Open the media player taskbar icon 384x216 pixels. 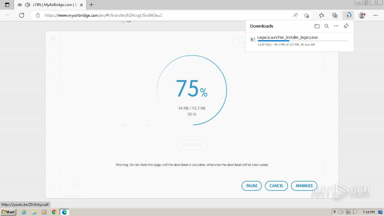[x=44, y=212]
